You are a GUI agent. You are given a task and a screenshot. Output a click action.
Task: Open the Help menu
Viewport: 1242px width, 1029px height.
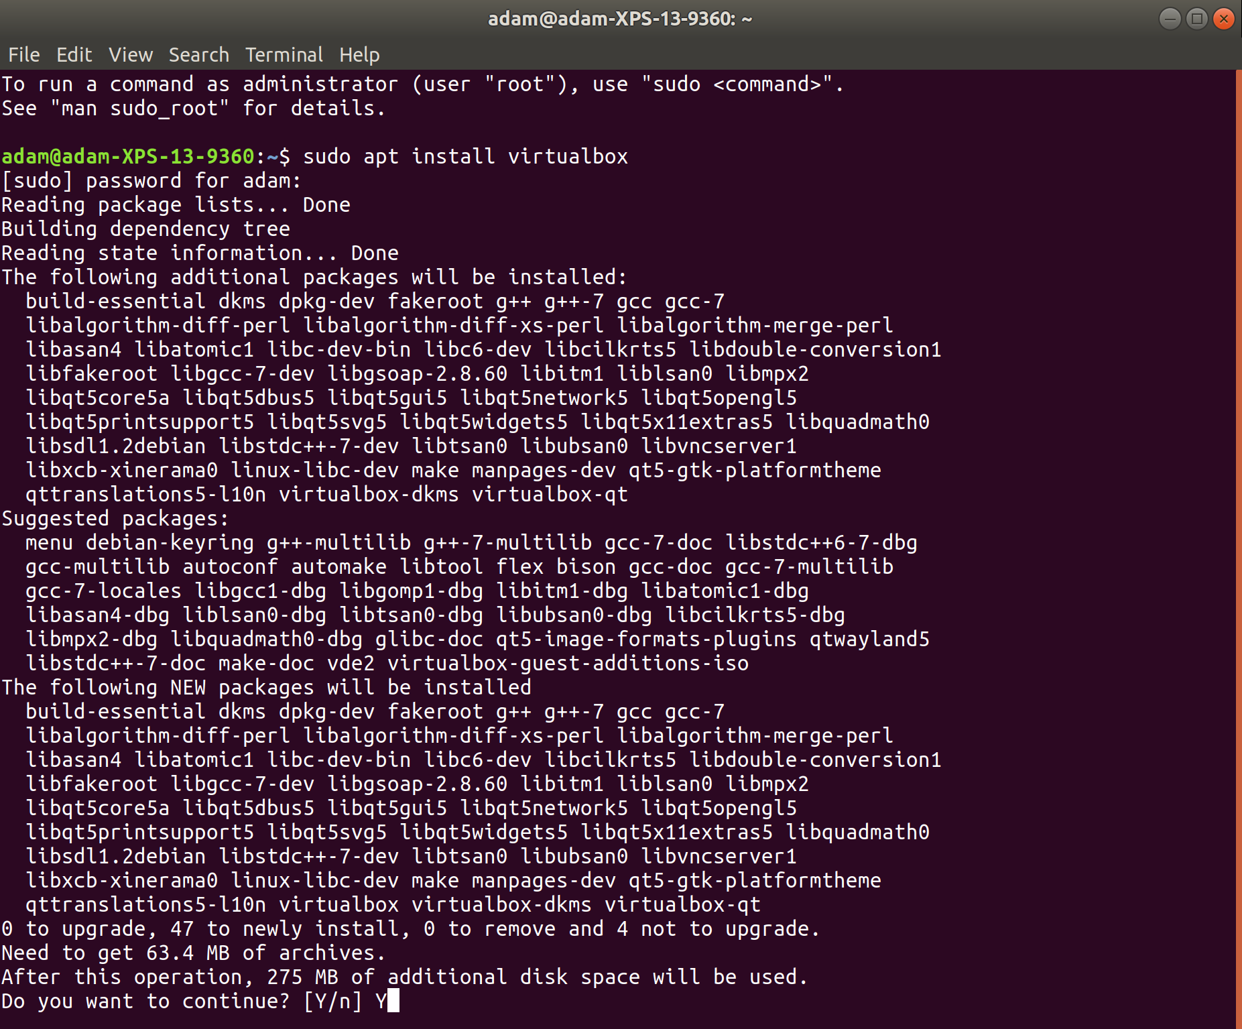pyautogui.click(x=359, y=54)
